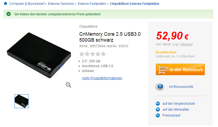Click the home icon in breadcrumb

tap(5, 4)
